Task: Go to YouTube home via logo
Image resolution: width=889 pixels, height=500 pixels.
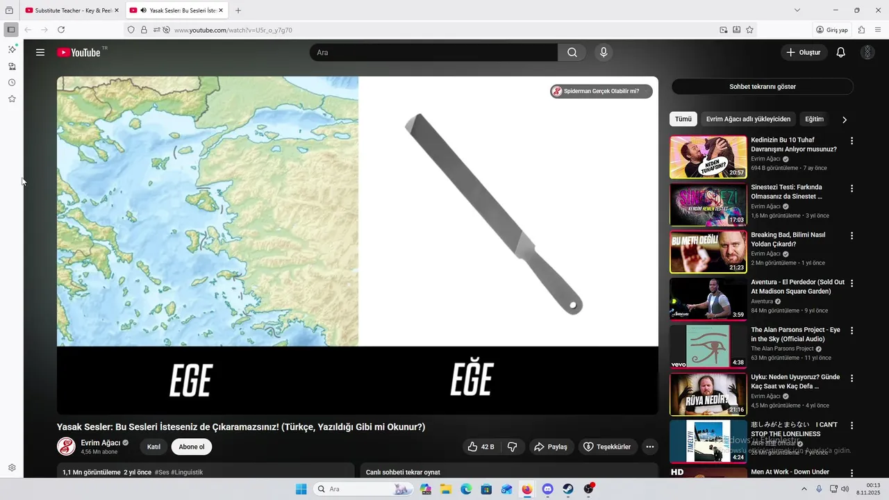Action: [79, 53]
